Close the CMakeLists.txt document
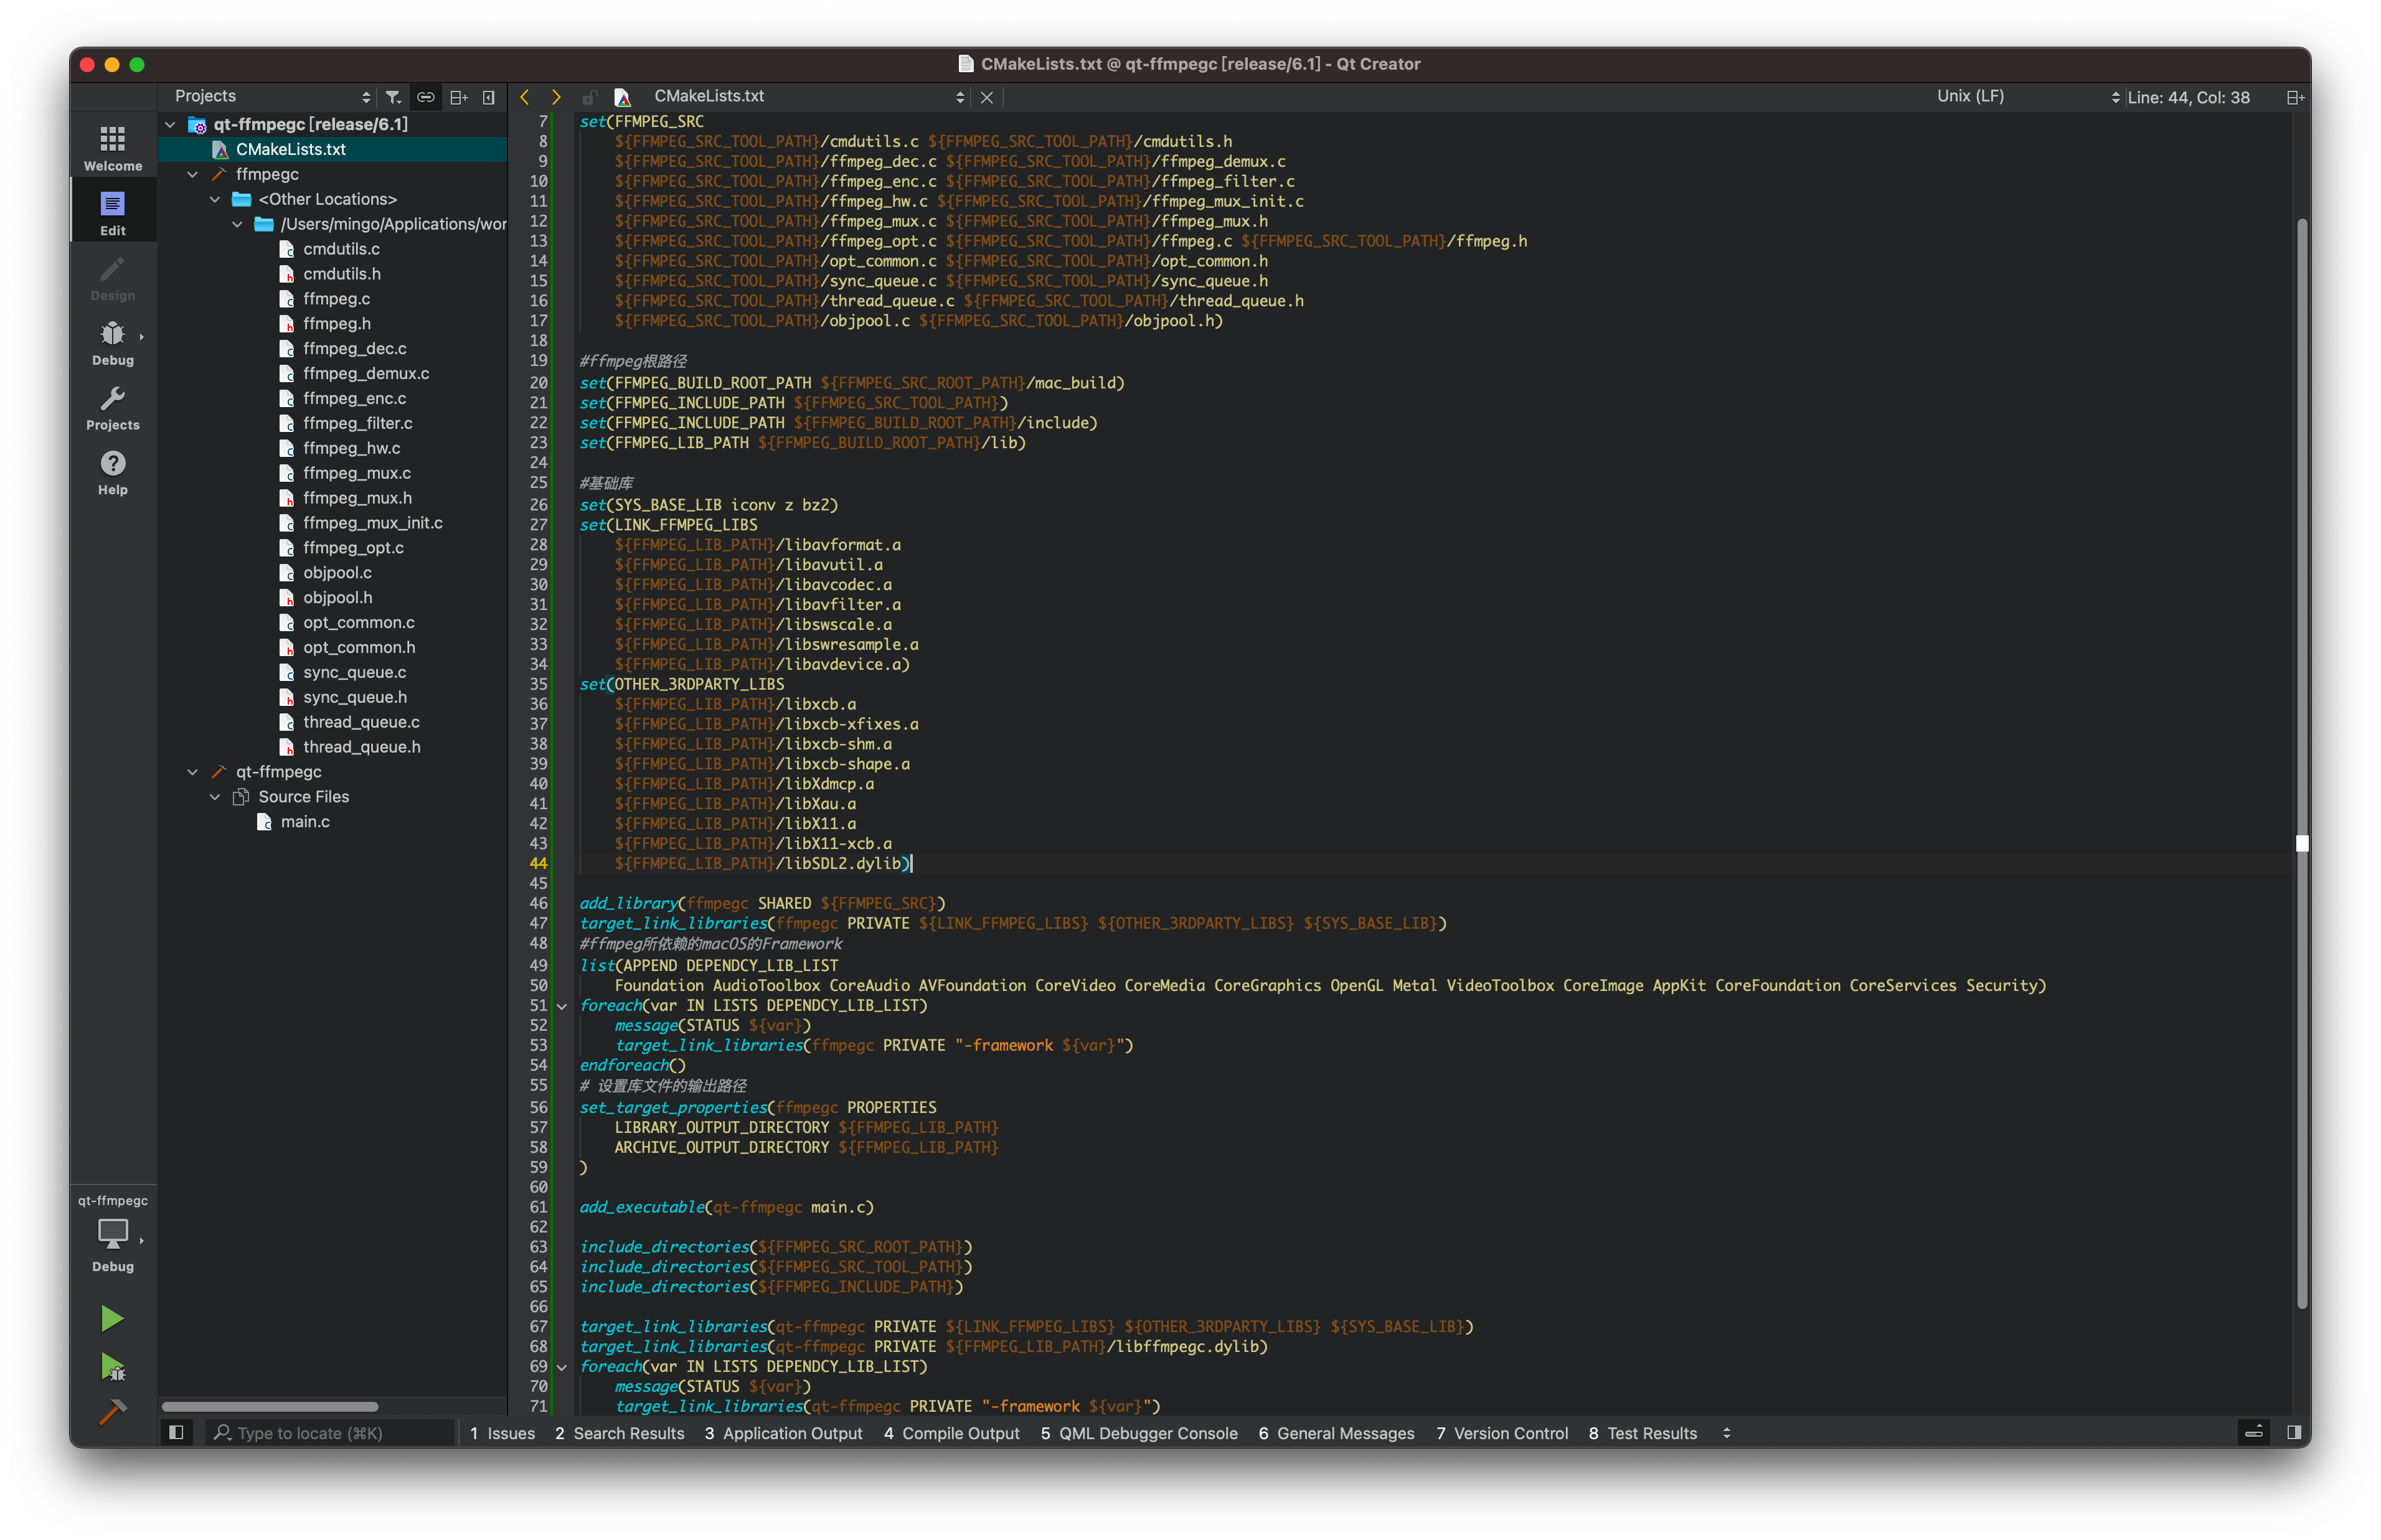This screenshot has width=2381, height=1540. coord(986,97)
